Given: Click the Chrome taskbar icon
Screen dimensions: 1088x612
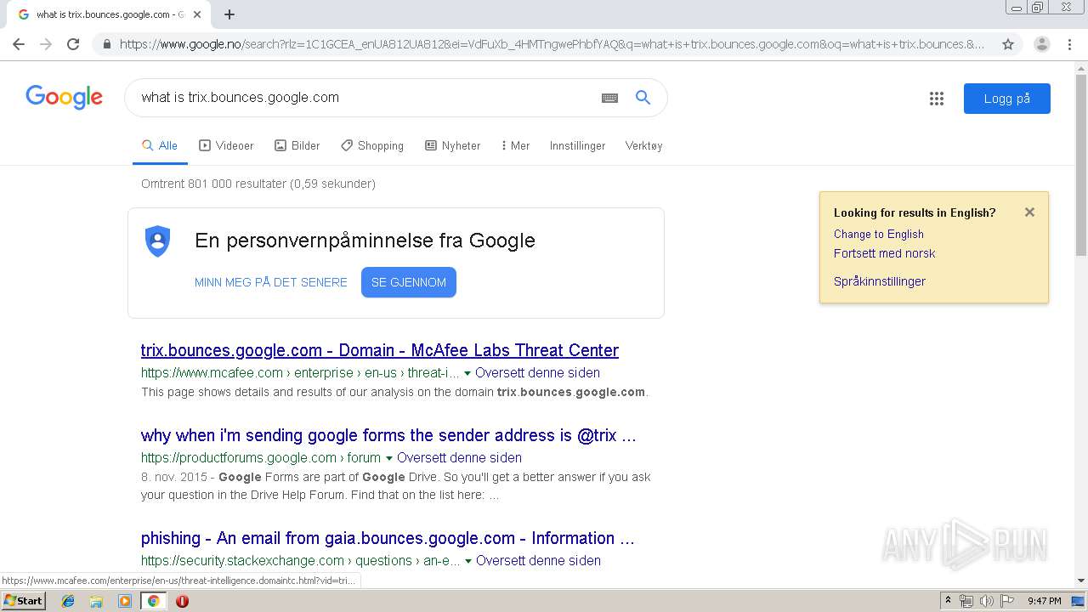Looking at the screenshot, I should click(153, 601).
